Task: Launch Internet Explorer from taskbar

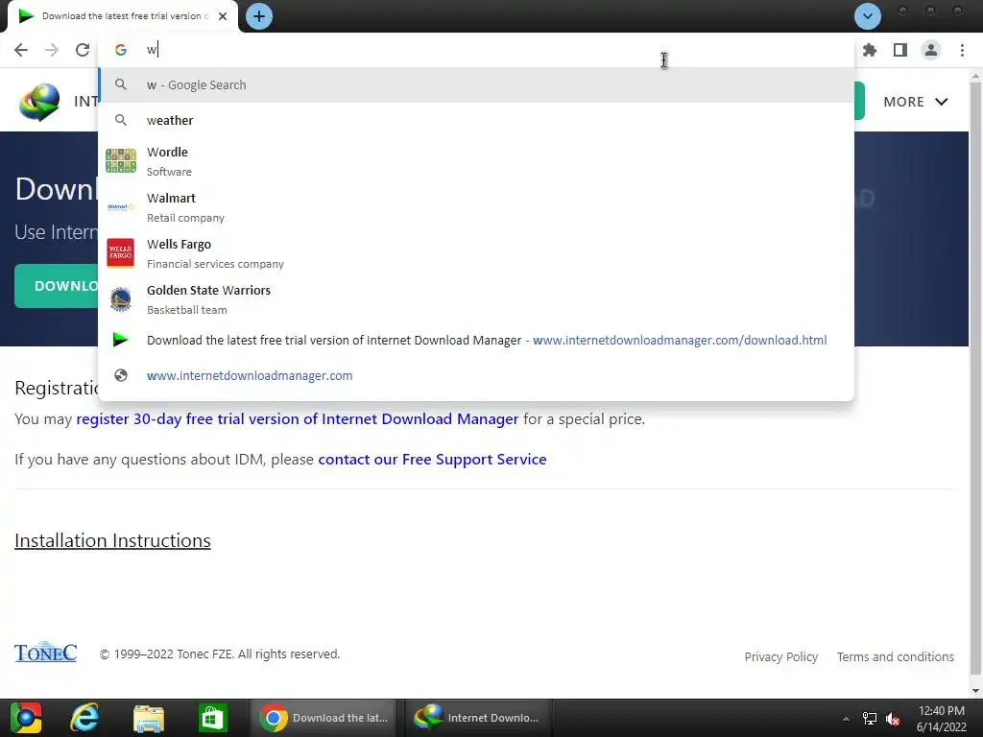Action: click(x=84, y=718)
